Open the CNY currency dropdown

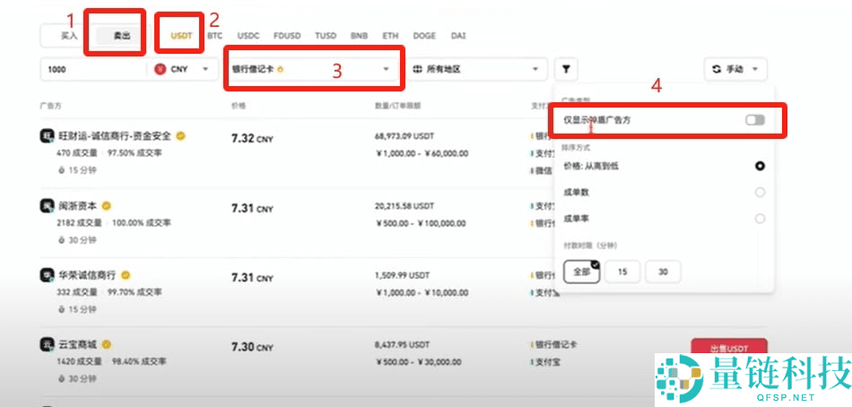click(x=183, y=70)
